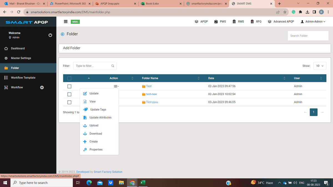This screenshot has height=187, width=333.
Task: Click the plus icon next to Workflow
Action: point(42,87)
